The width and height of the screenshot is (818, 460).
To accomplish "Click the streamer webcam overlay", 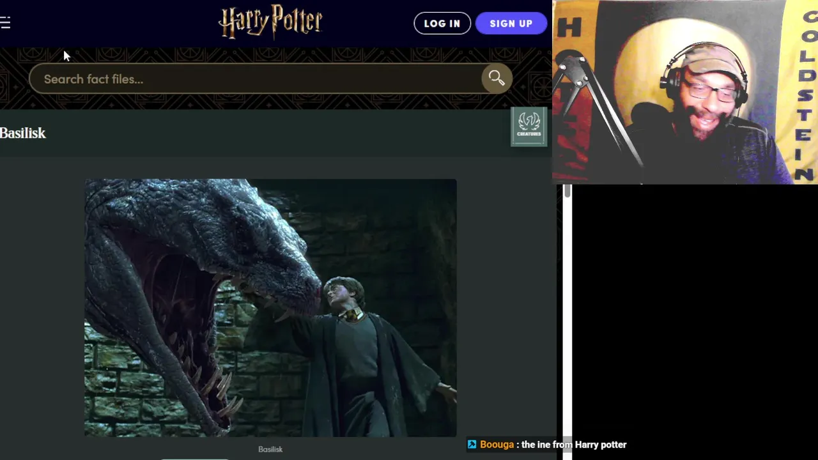I will coord(685,92).
